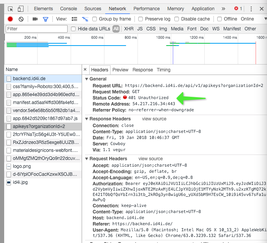This screenshot has height=243, width=267.
Task: Activate the inspect element picker icon
Action: pos(10,9)
